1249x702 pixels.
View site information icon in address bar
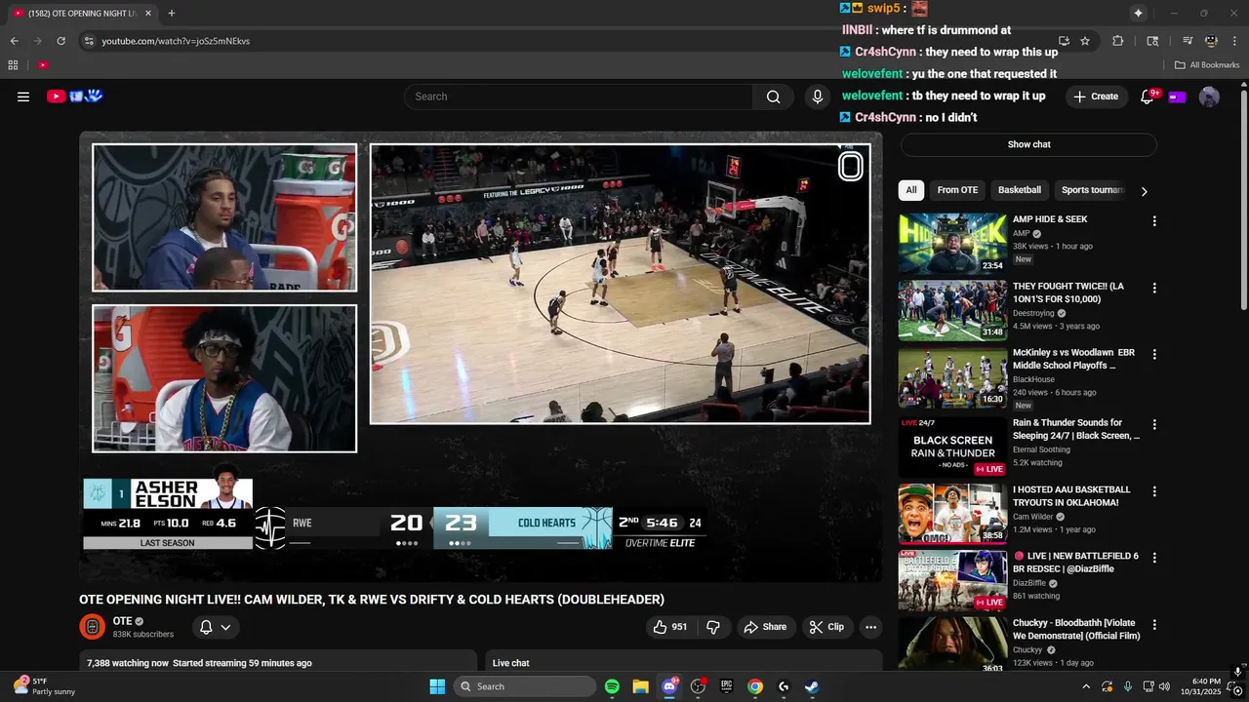tap(89, 41)
